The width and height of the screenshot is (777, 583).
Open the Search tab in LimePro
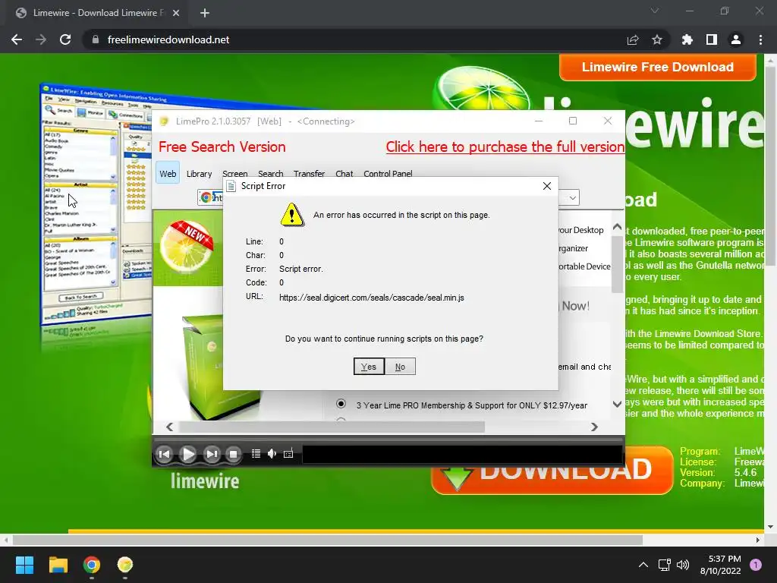pos(271,174)
